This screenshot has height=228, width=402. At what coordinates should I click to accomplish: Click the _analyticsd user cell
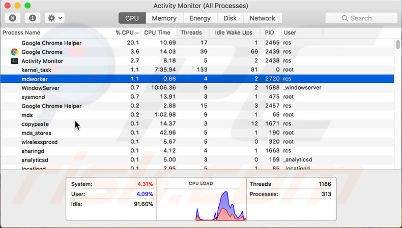coord(298,159)
